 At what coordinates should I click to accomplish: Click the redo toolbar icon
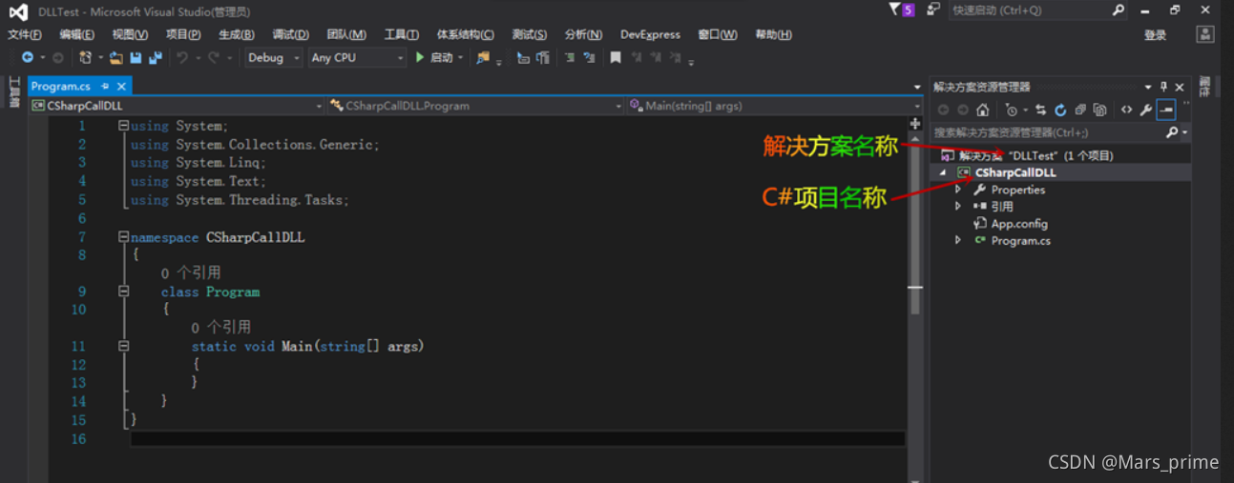tap(214, 58)
